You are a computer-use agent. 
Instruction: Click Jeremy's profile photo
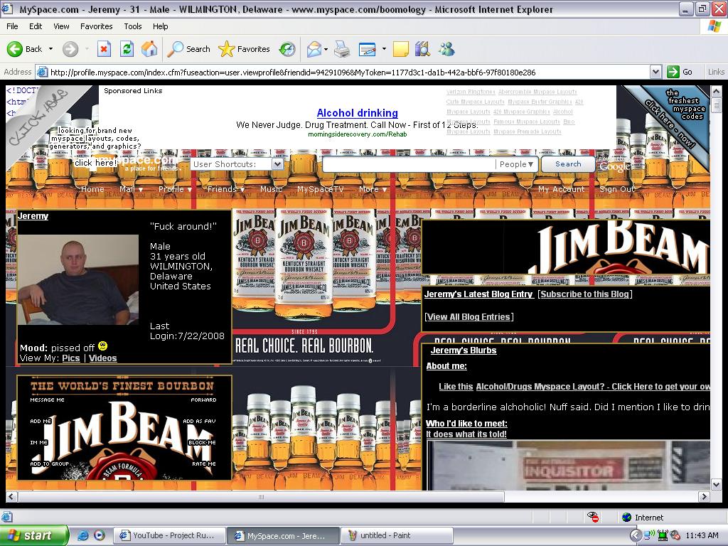78,279
